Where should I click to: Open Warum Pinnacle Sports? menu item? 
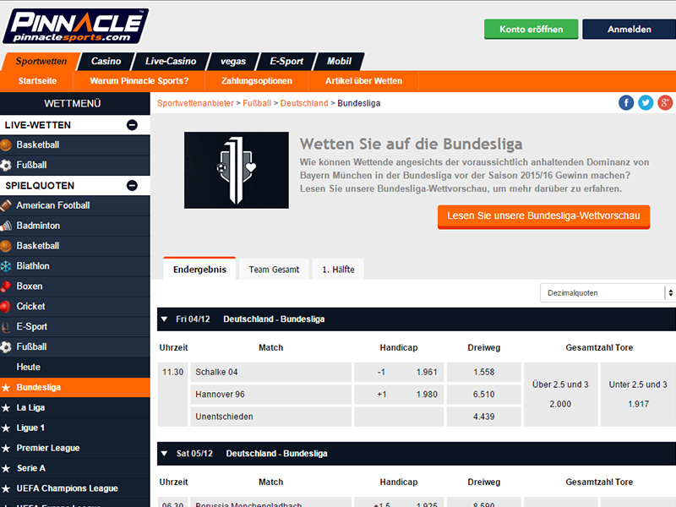point(139,80)
